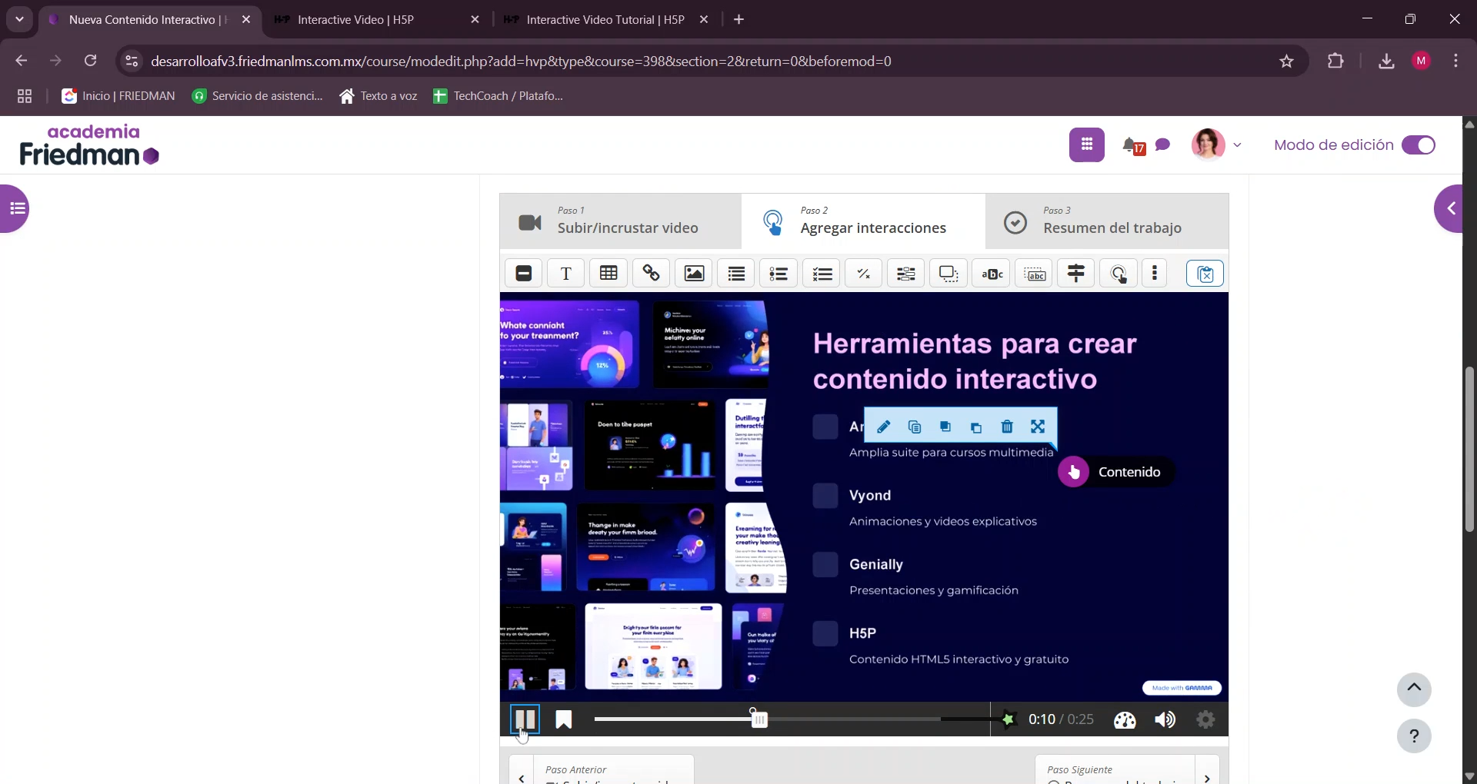The image size is (1477, 784).
Task: Insert a Drag Text interaction
Action: [x=1035, y=274]
